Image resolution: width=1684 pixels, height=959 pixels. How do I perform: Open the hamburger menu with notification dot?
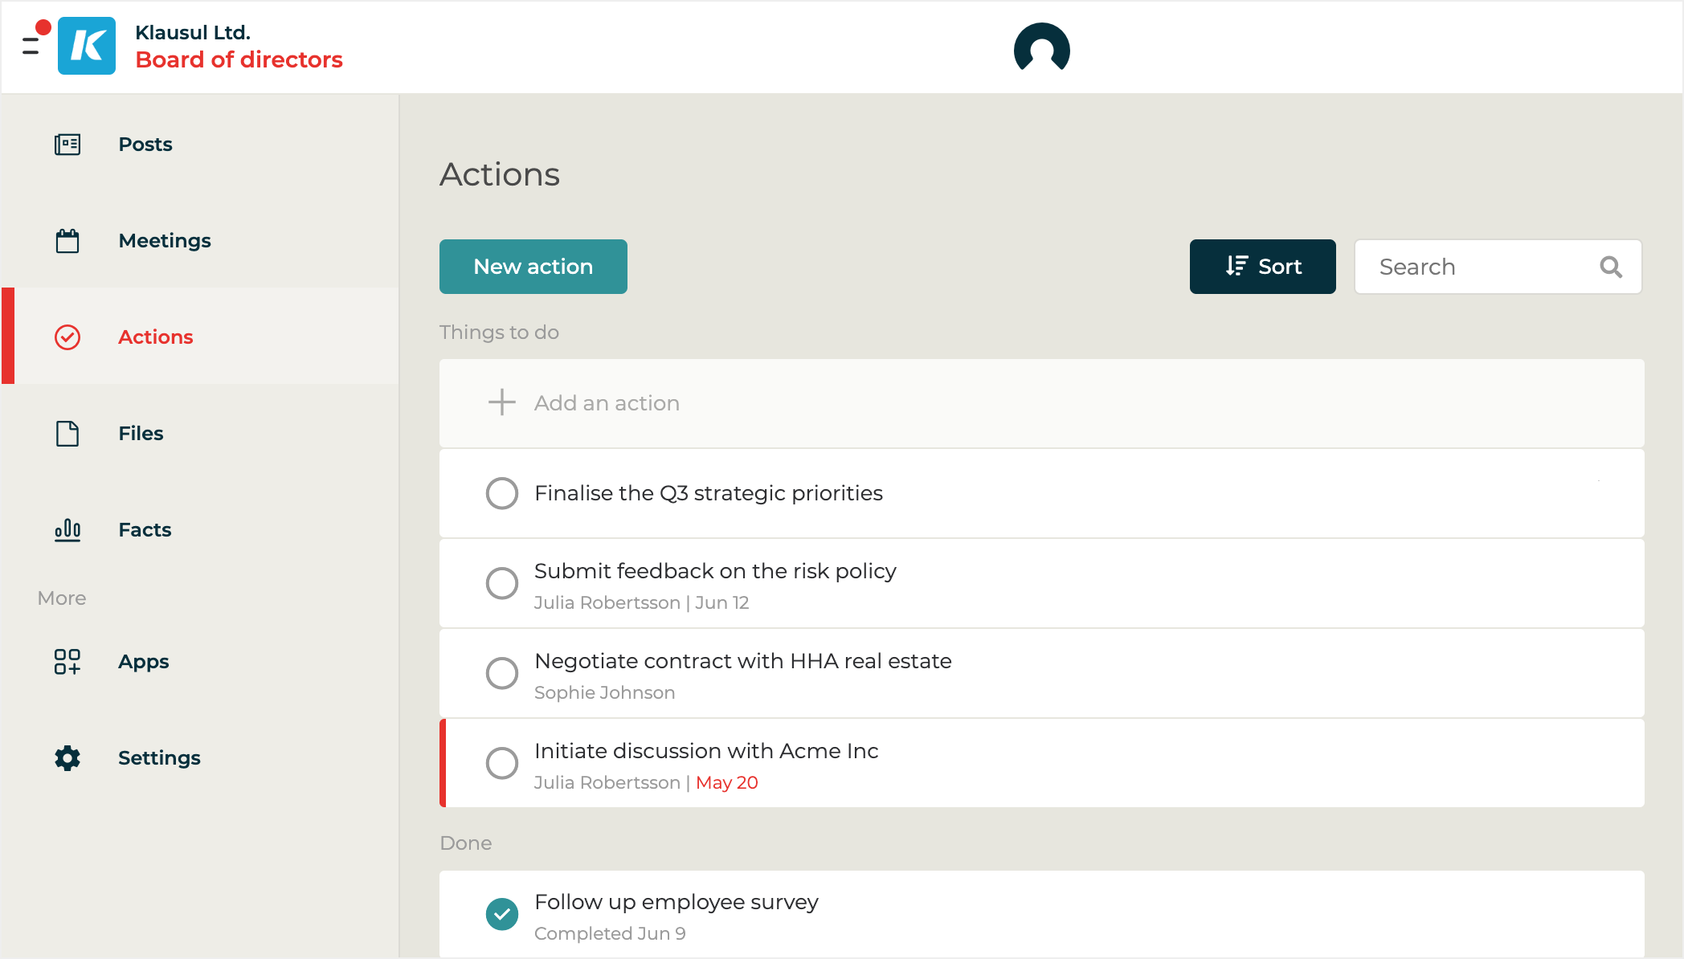32,45
